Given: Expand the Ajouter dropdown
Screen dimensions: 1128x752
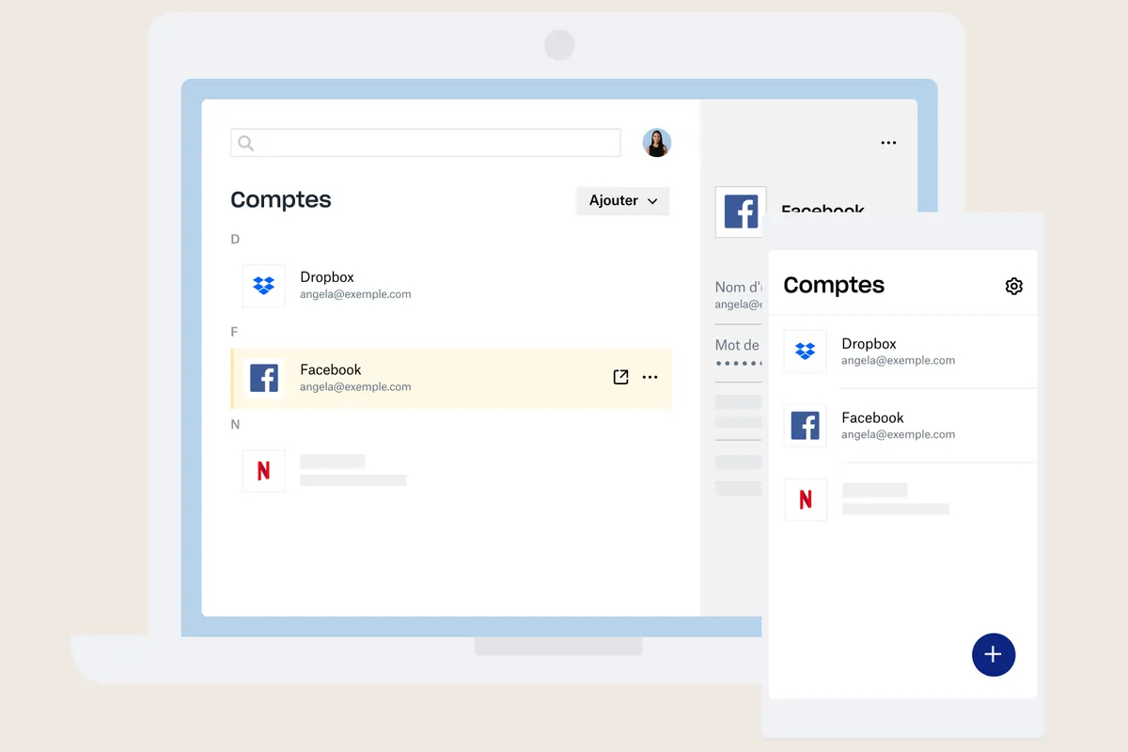Looking at the screenshot, I should coord(622,200).
